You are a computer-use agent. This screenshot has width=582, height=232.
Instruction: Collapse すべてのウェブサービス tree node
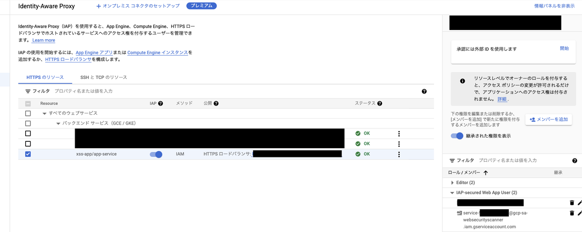click(44, 113)
